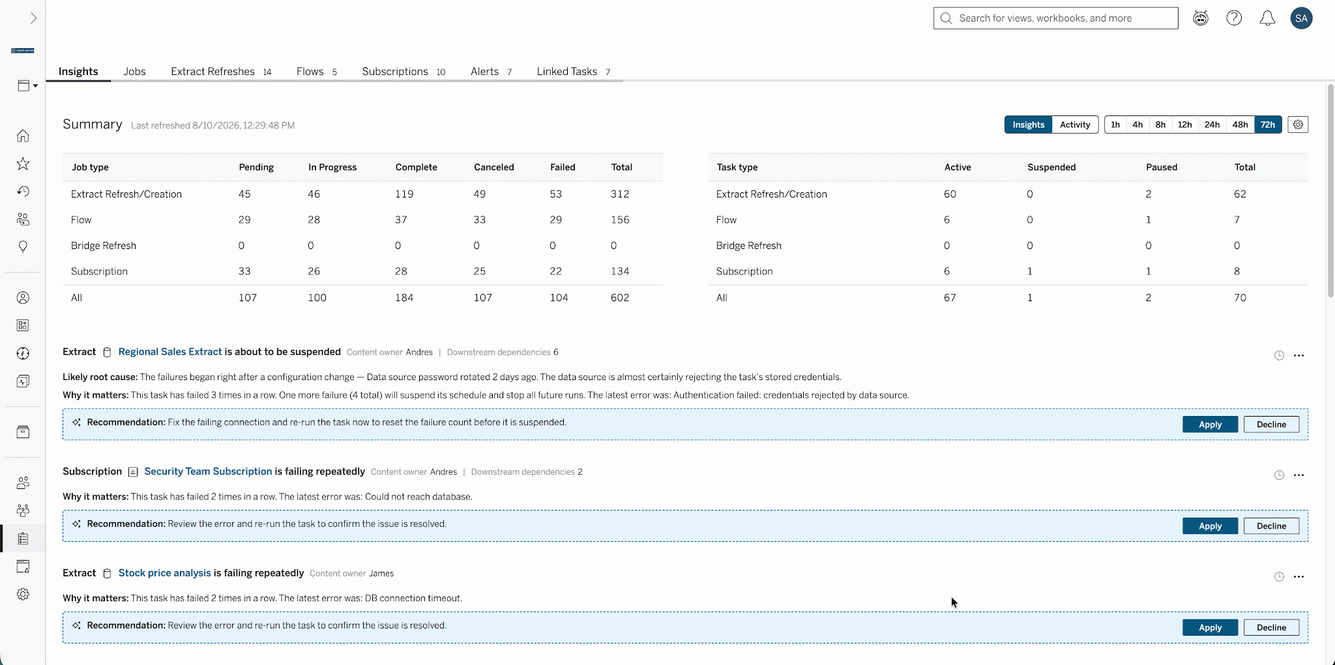Open the Regional Sales Extract link
The height and width of the screenshot is (665, 1335).
coord(170,352)
